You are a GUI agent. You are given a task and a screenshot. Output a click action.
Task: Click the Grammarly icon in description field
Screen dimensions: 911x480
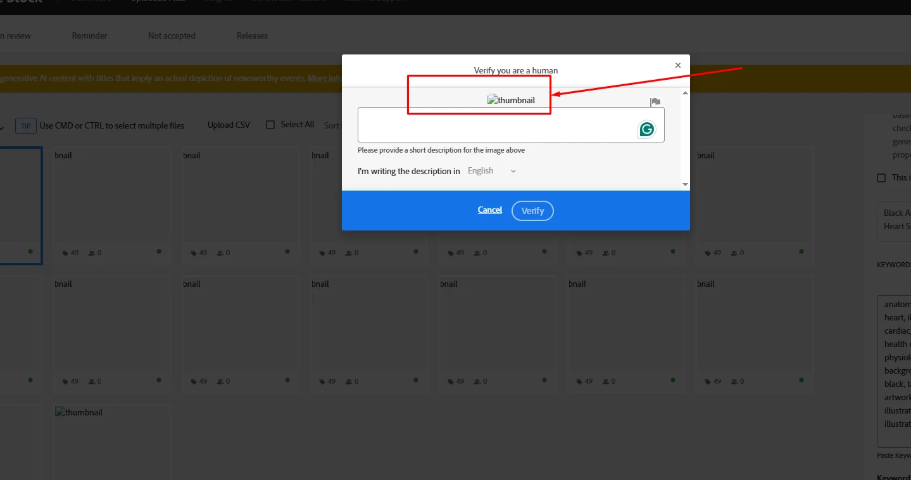point(646,129)
